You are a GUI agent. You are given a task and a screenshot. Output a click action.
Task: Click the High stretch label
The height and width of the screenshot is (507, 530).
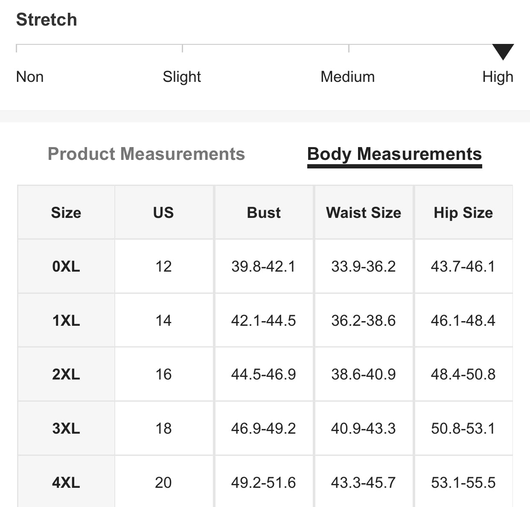pos(498,77)
